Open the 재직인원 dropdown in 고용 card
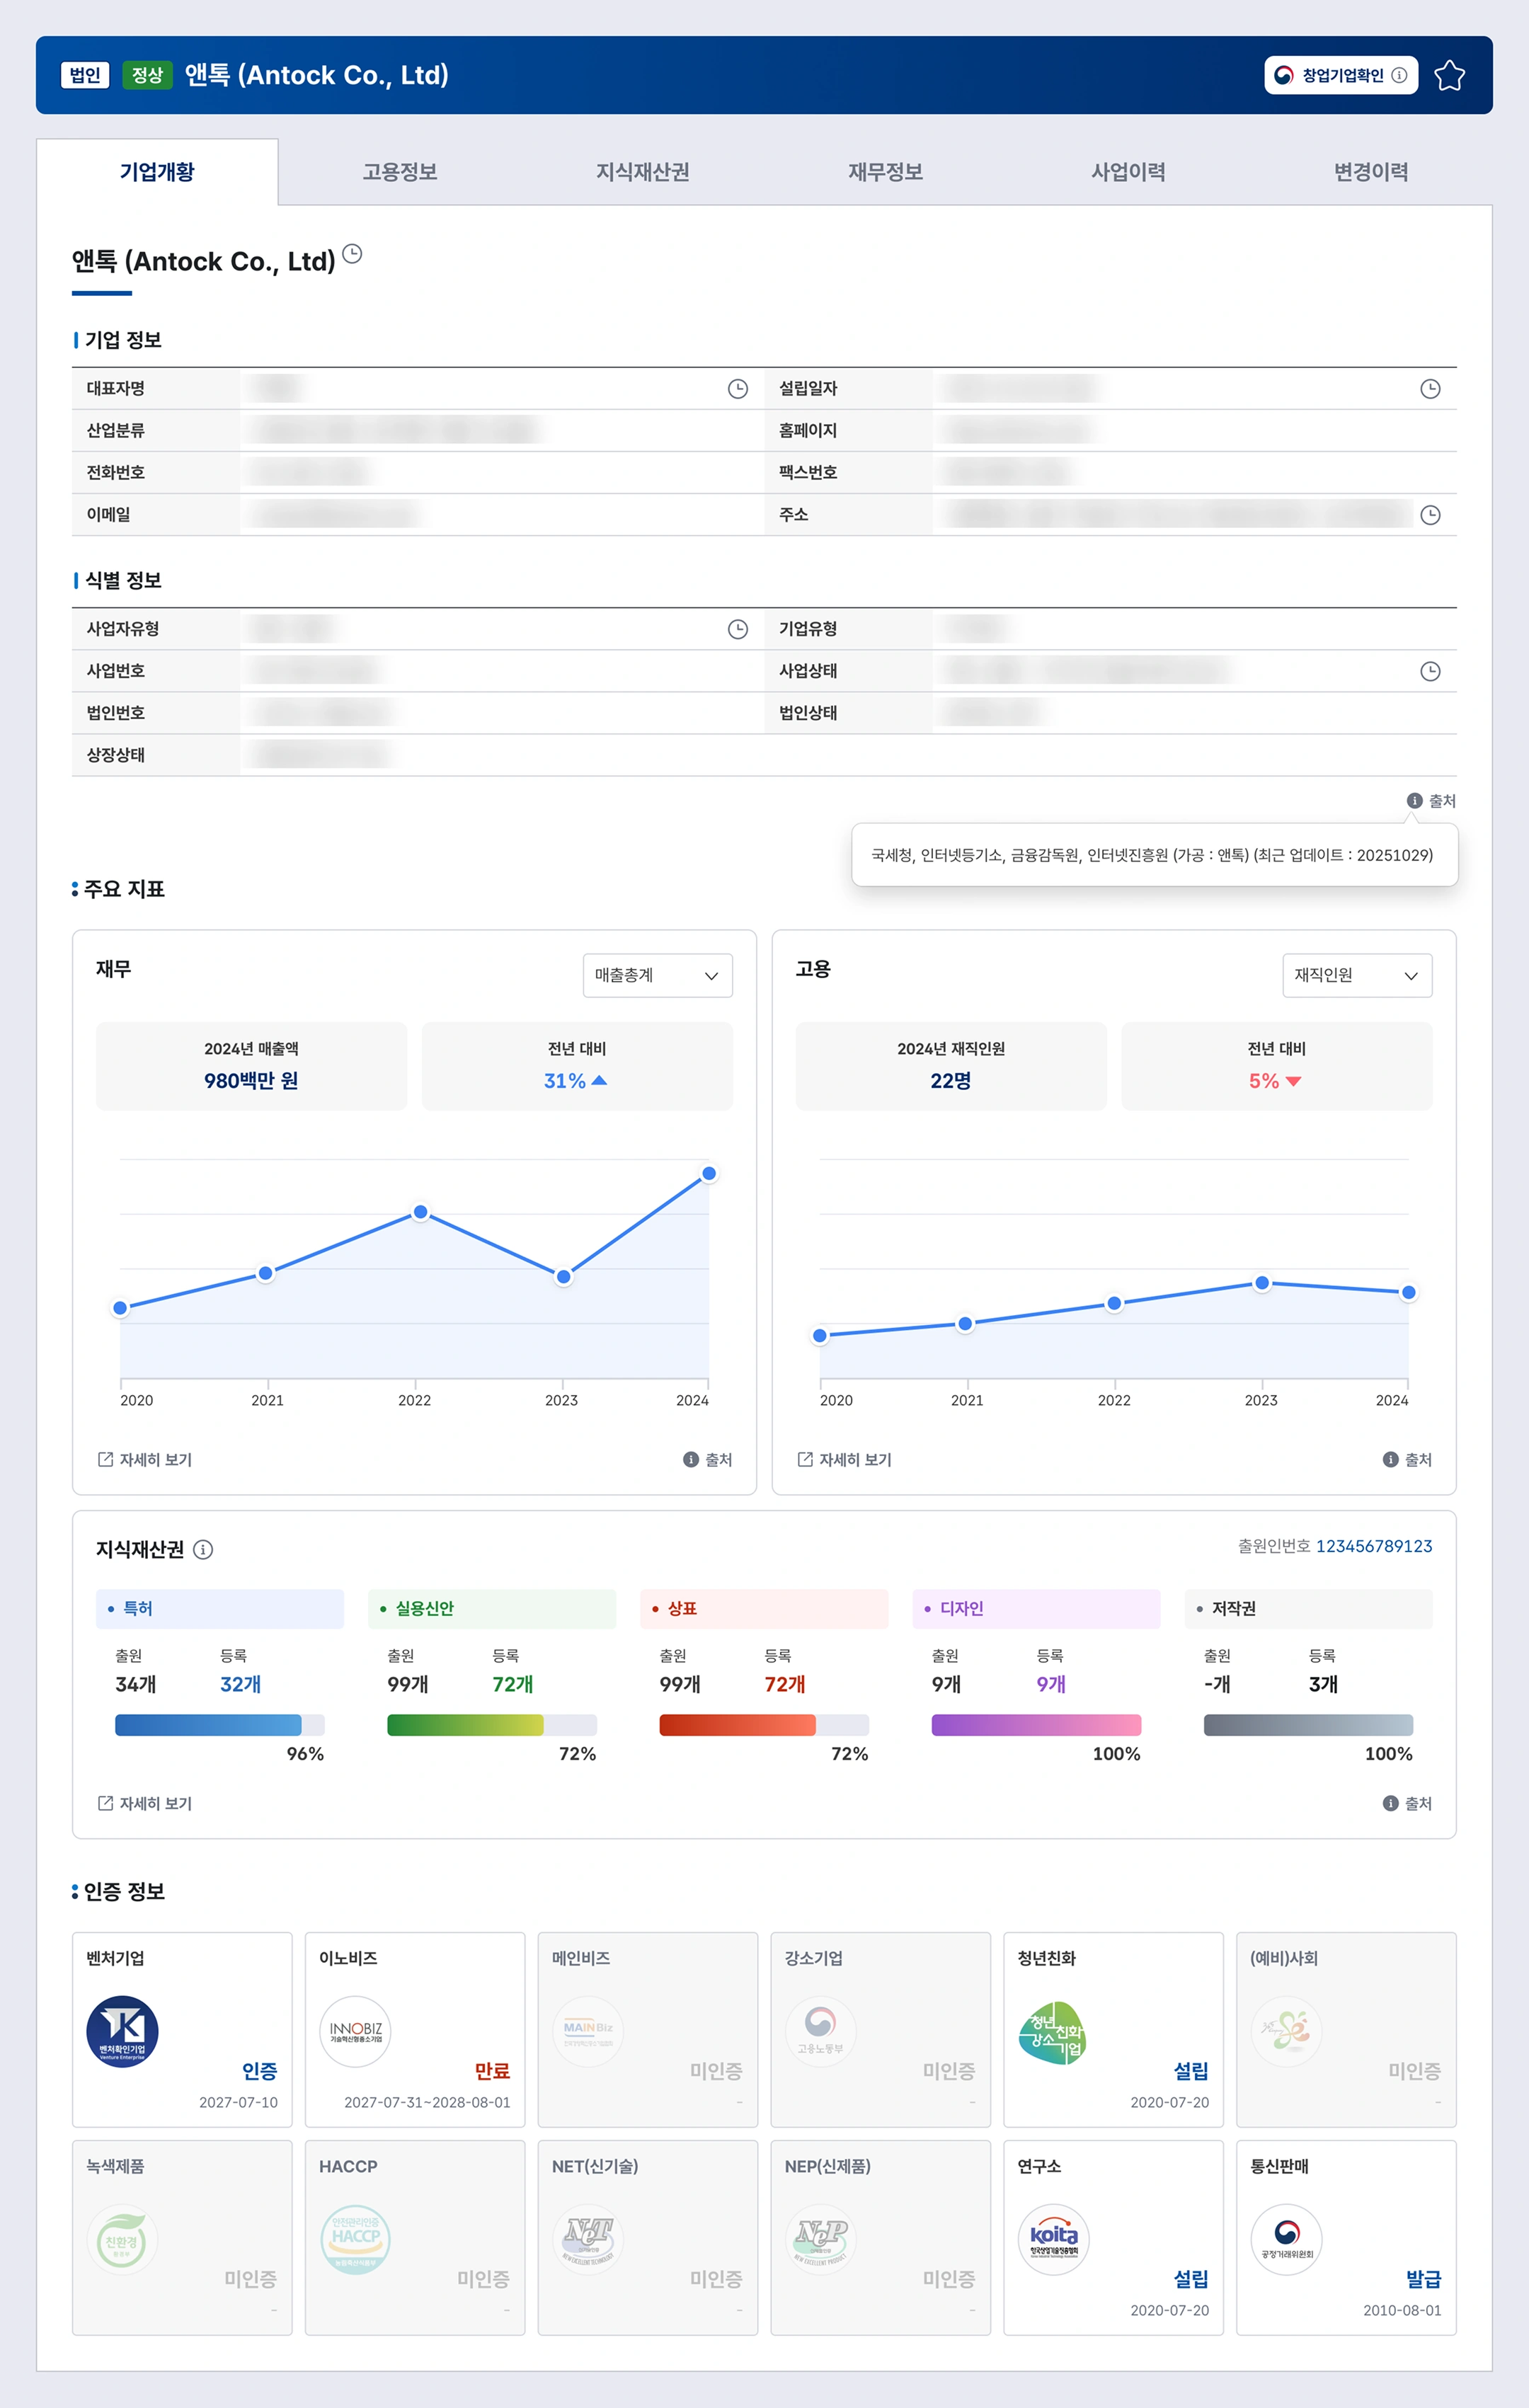The height and width of the screenshot is (2408, 1529). [1357, 975]
